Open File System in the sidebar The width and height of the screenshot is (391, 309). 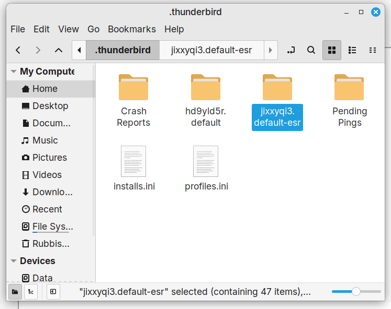pos(51,227)
